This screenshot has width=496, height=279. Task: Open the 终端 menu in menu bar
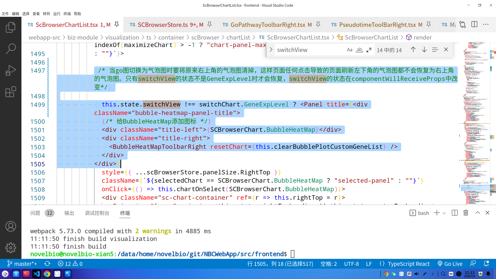[67, 14]
